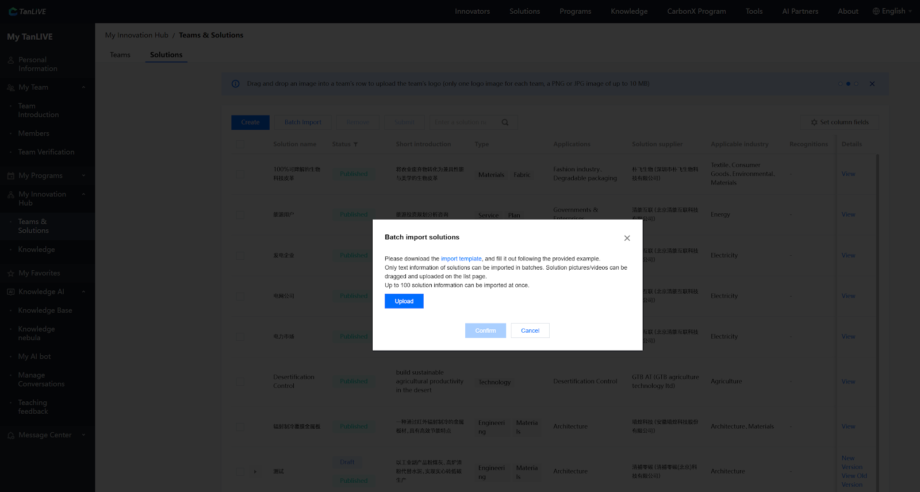Click the Personal Information user icon

[10, 60]
